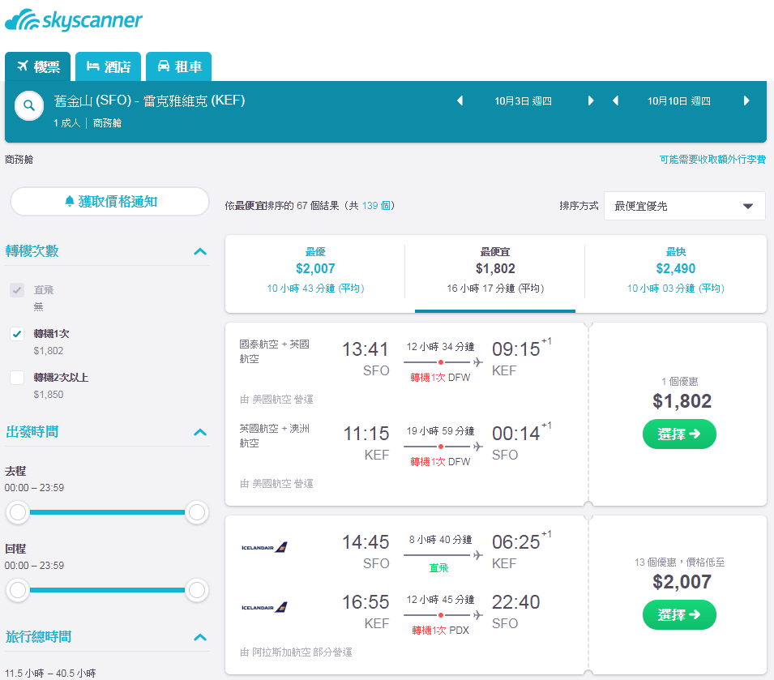Collapse the 轉機次數 filter section

[200, 252]
